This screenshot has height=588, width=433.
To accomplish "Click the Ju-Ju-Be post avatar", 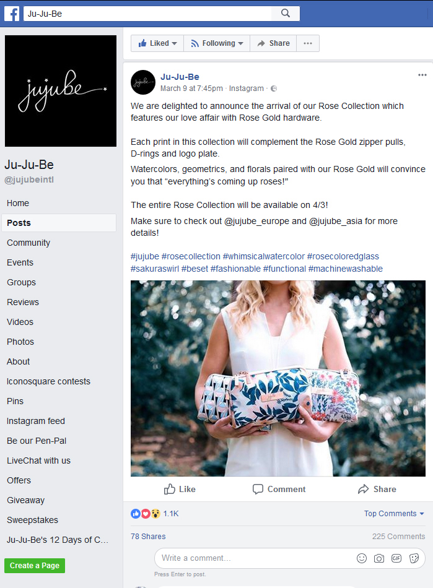I will (143, 82).
